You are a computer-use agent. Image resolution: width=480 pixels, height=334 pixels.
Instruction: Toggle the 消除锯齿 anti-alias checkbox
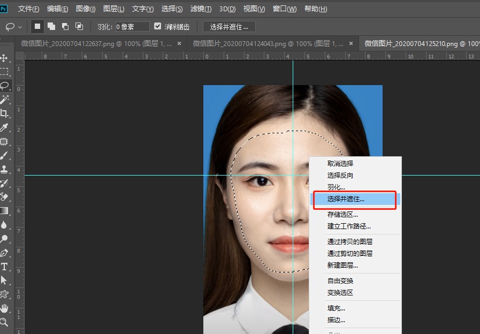157,26
